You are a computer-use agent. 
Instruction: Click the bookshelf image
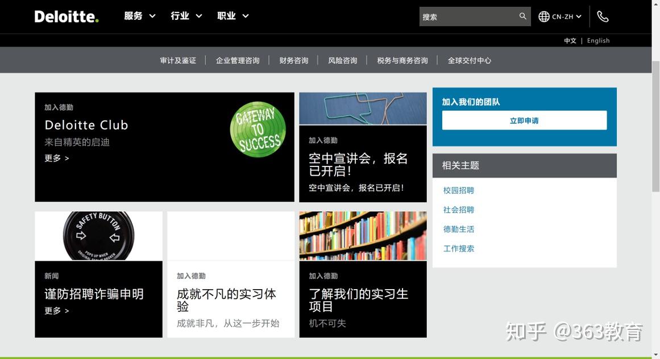(x=363, y=236)
